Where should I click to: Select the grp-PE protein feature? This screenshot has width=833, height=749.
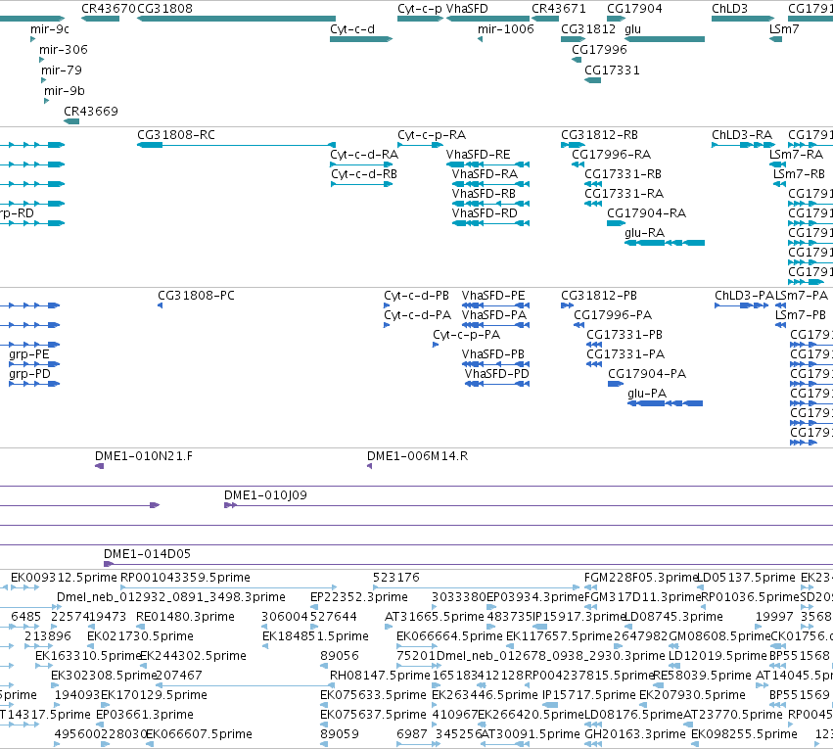coord(34,364)
